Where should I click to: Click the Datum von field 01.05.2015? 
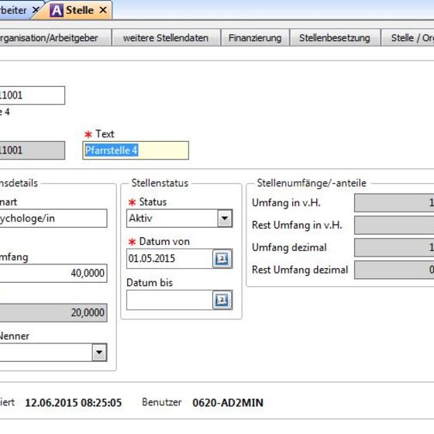tap(170, 259)
